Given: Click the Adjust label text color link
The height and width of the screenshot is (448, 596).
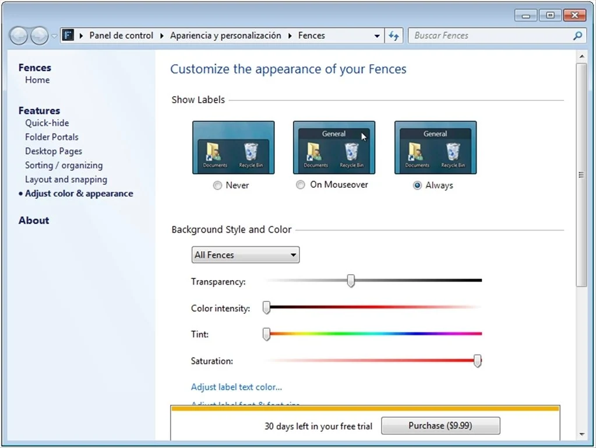Looking at the screenshot, I should pyautogui.click(x=237, y=387).
